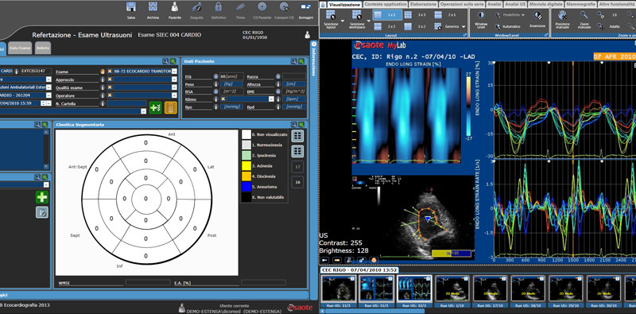636x314 pixels.
Task: Open the Selezione layout dropdown arrow
Action: point(343,21)
